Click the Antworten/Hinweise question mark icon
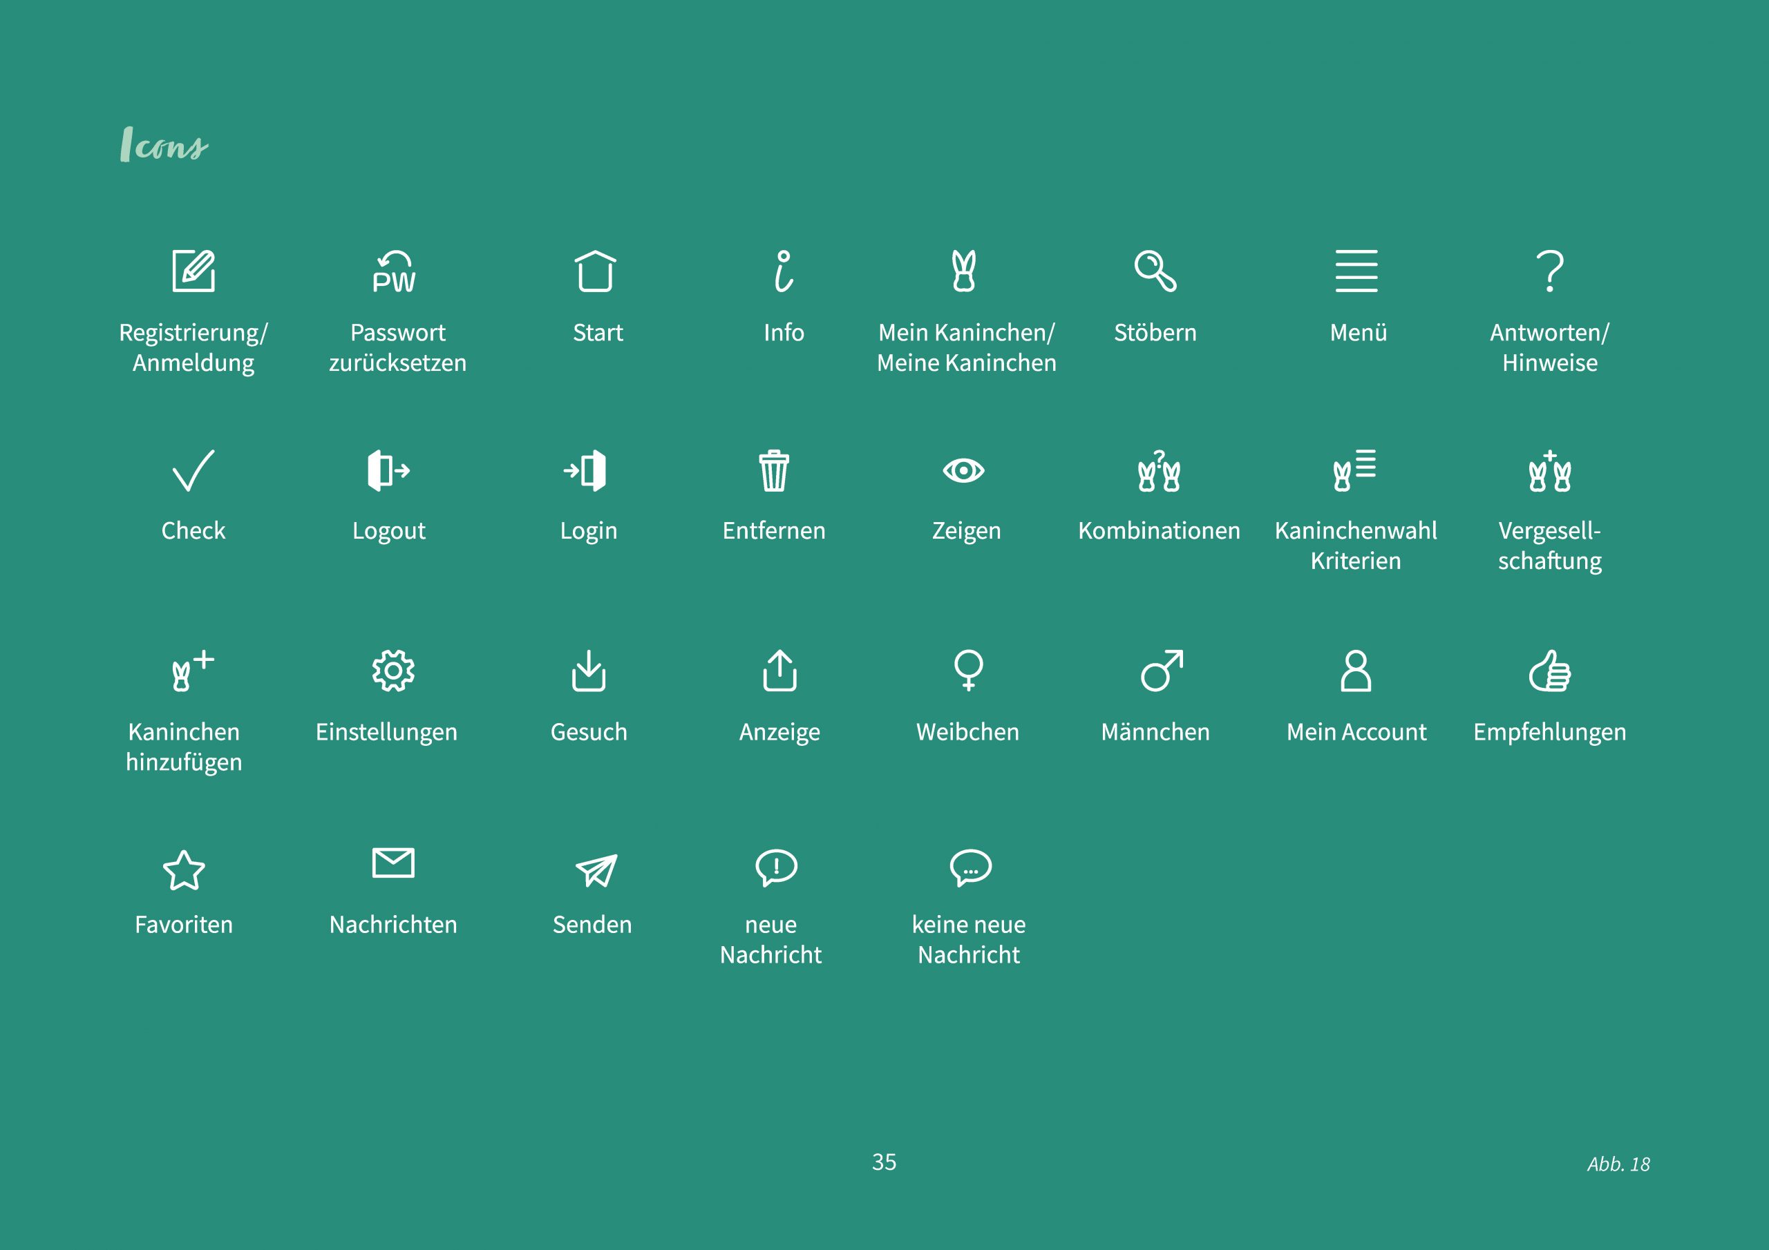Screen dimensions: 1769x1250 pyautogui.click(x=1549, y=271)
